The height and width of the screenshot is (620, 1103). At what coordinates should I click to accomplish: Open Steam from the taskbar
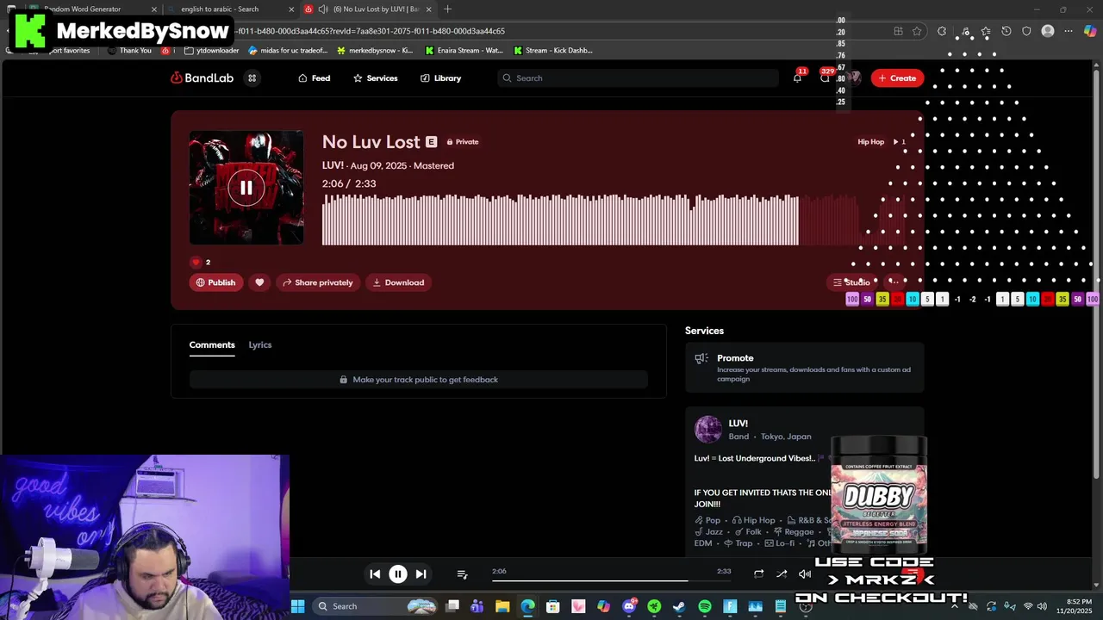[x=679, y=606]
